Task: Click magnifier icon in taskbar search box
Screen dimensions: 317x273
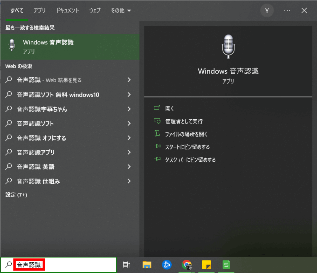Action: (x=9, y=264)
